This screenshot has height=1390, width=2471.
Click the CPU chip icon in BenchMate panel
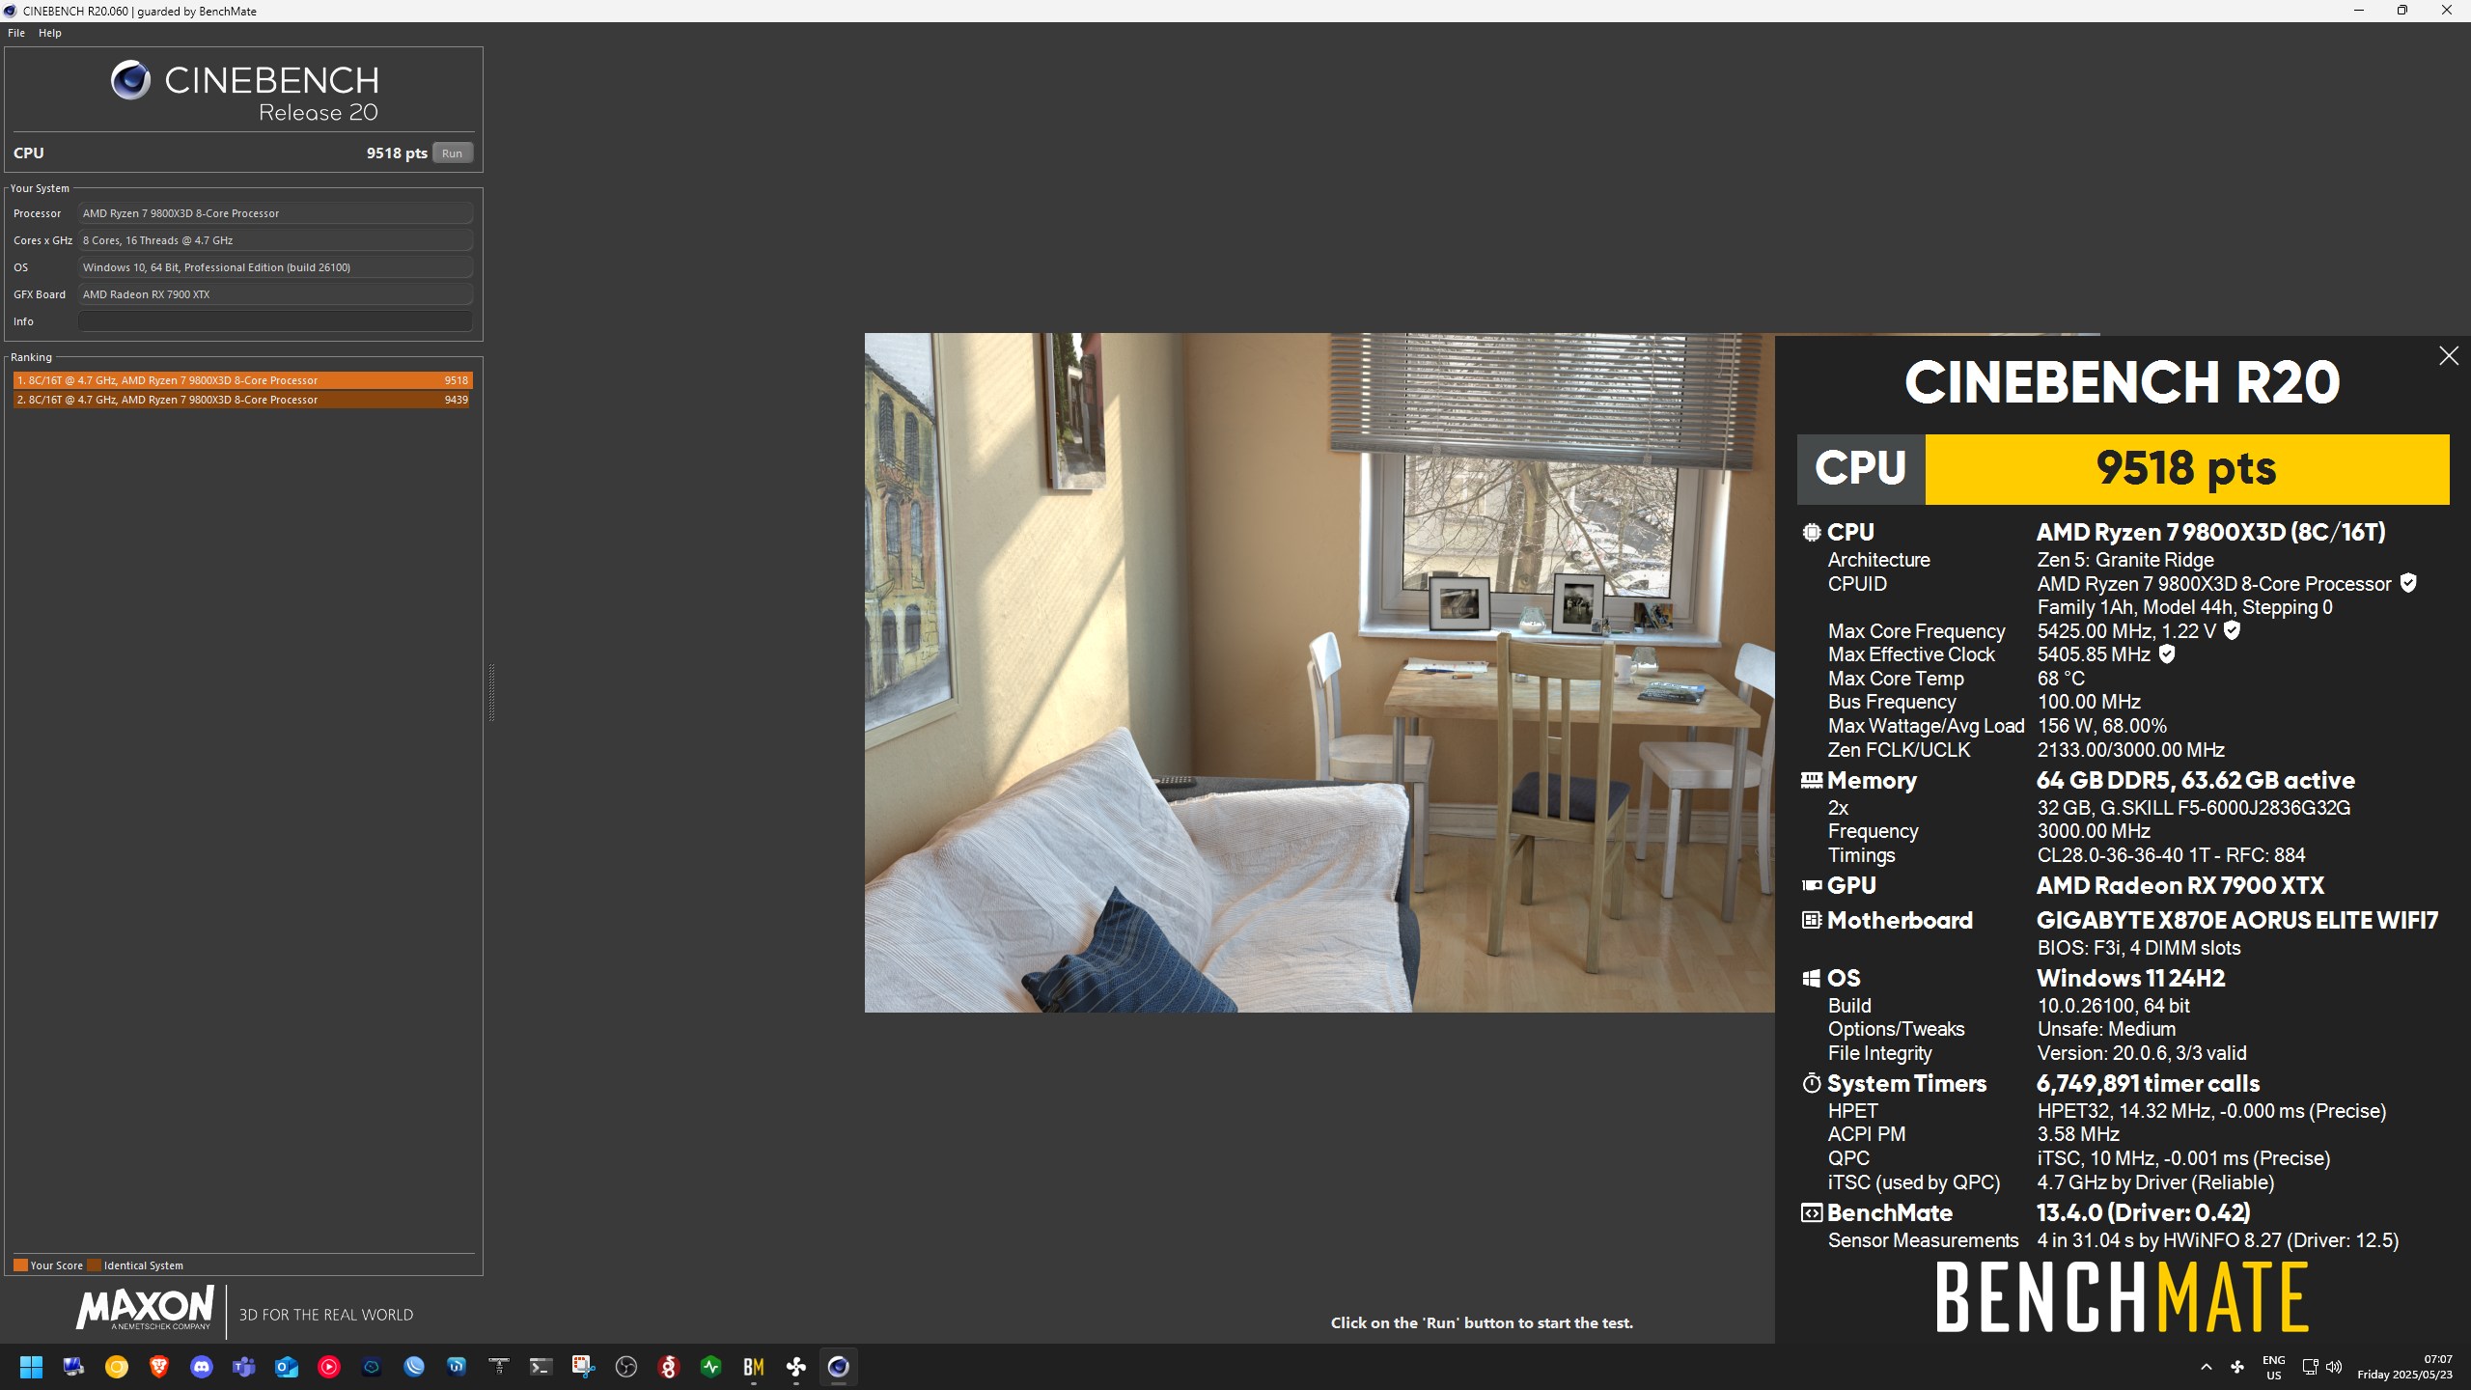click(x=1812, y=532)
